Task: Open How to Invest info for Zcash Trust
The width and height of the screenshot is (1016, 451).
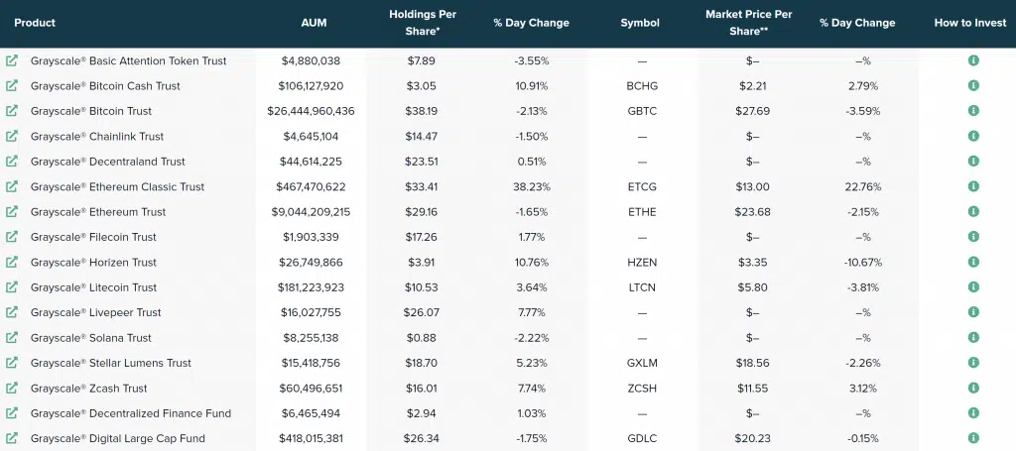Action: click(973, 389)
